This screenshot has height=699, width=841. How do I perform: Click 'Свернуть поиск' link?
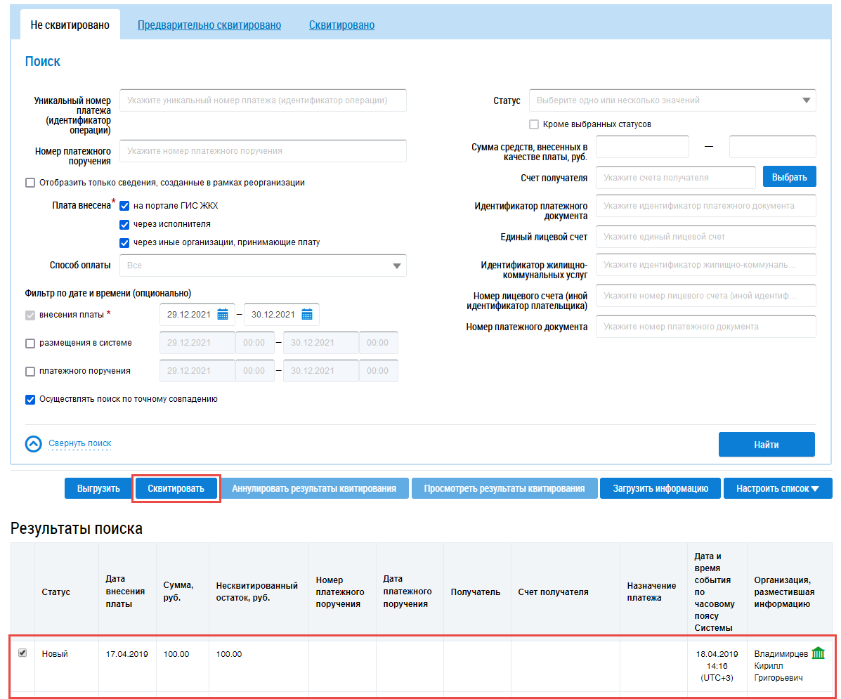79,443
